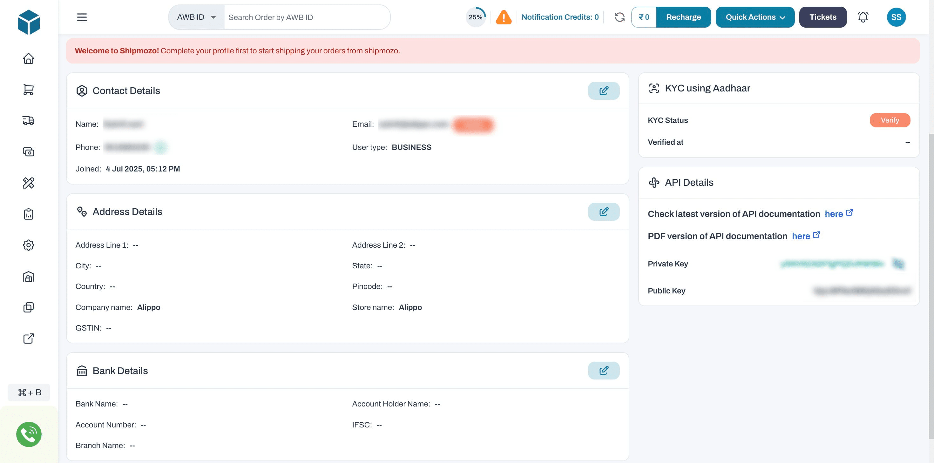Screen dimensions: 934x463
Task: Click the 25% profile completion indicator
Action: (x=475, y=16)
